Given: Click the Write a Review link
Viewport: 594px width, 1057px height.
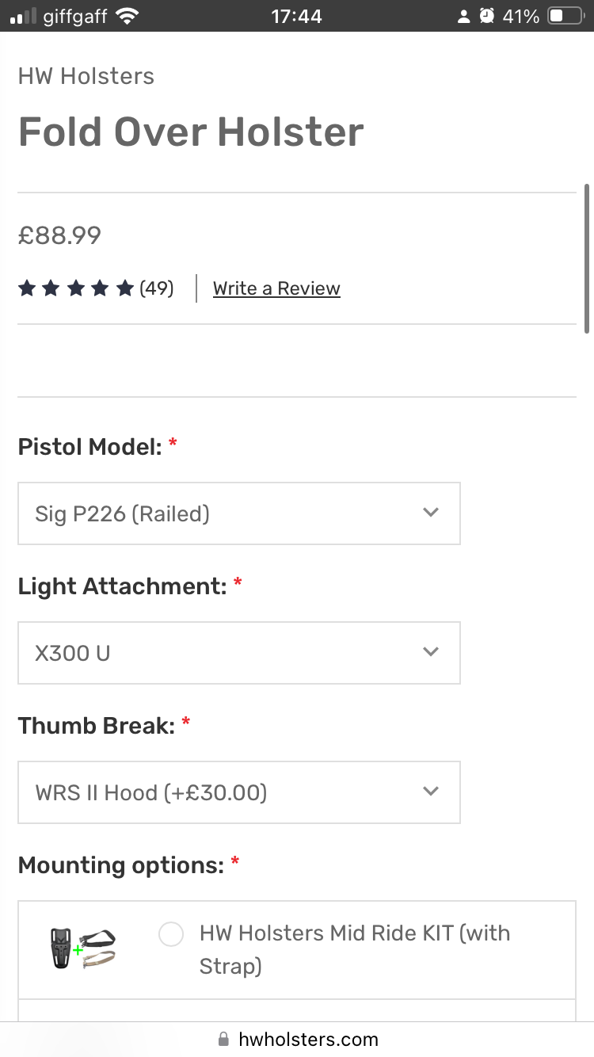Looking at the screenshot, I should (x=276, y=288).
